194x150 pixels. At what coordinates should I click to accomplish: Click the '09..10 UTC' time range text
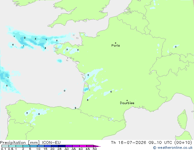pyautogui.click(x=160, y=143)
